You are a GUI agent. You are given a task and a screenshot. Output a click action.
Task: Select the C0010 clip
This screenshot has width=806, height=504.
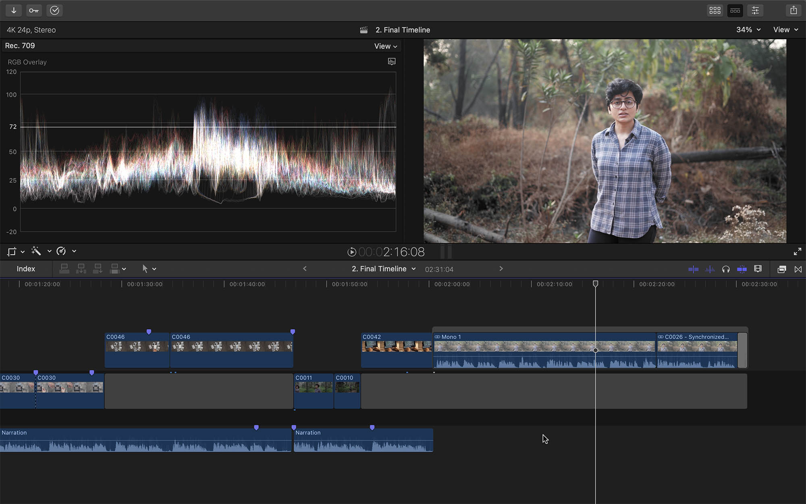point(347,391)
